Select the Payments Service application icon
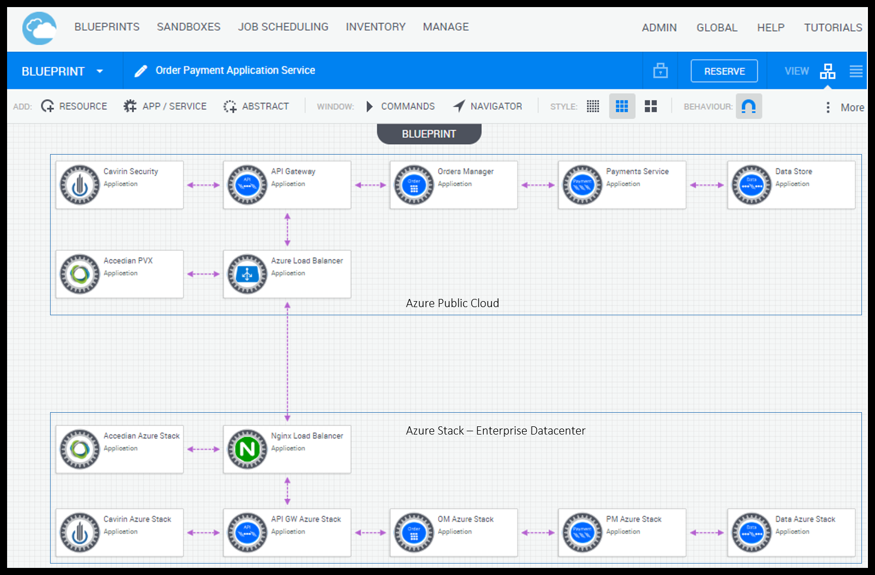Screen dimensions: 875x575 (582, 185)
